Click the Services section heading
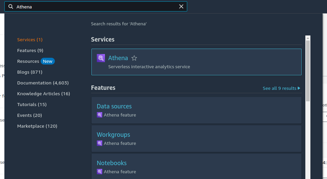The width and height of the screenshot is (327, 179). [x=103, y=39]
